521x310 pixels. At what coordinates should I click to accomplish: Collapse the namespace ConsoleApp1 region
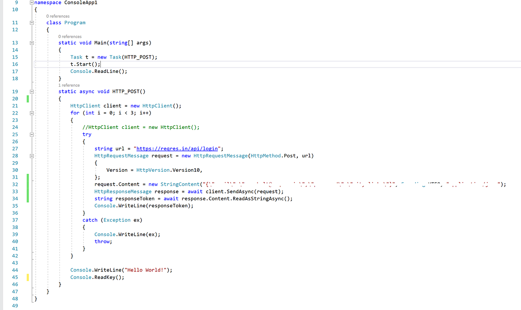[x=31, y=2]
